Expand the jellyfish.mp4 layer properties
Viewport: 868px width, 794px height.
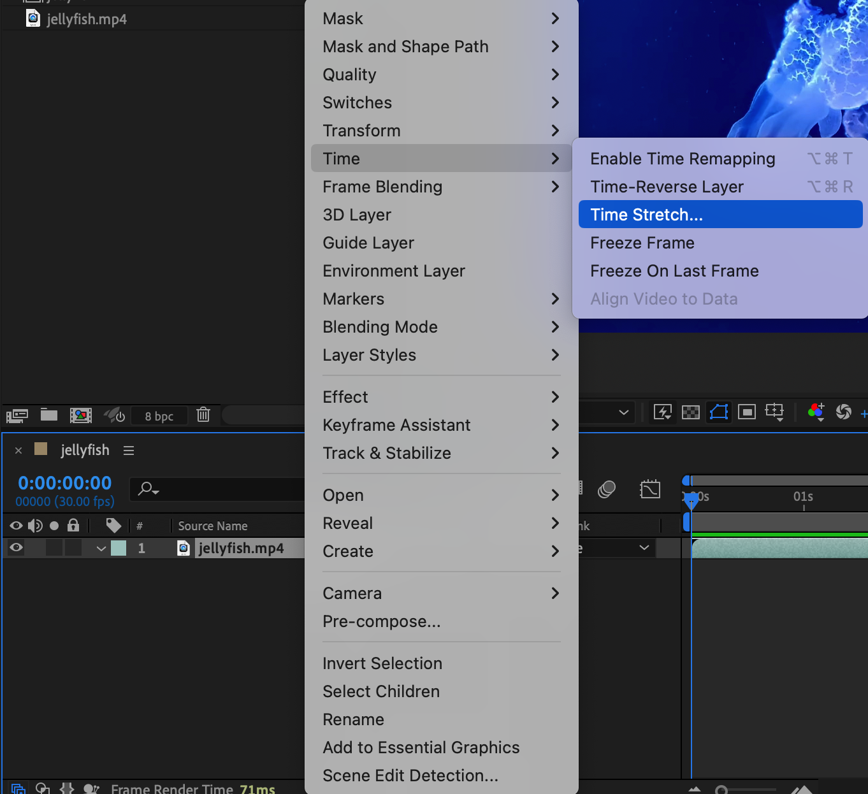coord(101,549)
